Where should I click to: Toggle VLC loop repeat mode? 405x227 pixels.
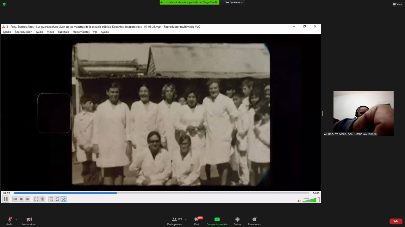click(57, 199)
